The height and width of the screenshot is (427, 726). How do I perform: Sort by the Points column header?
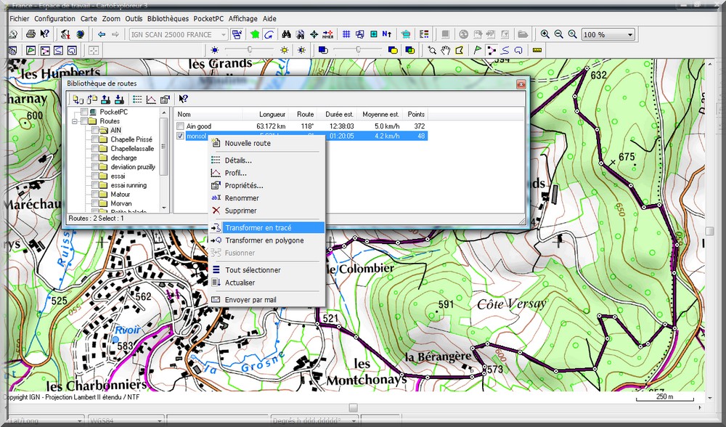point(416,115)
